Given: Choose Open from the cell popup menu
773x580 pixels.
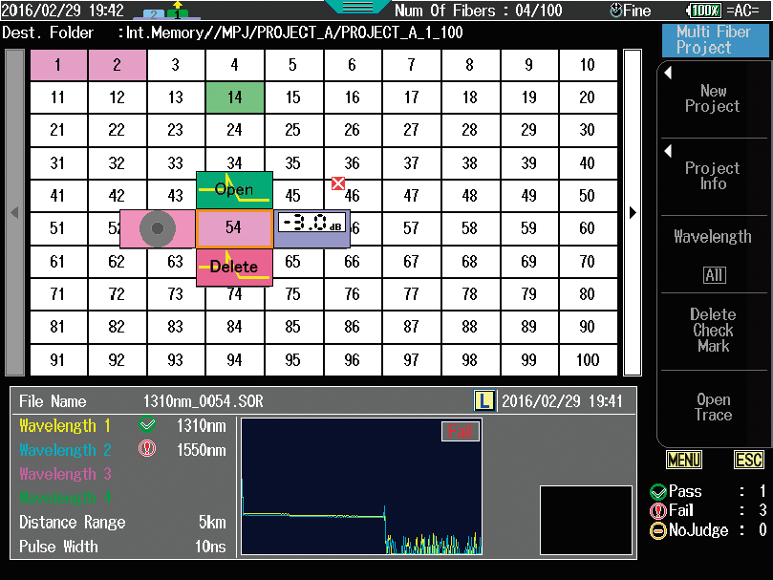Looking at the screenshot, I should pos(234,189).
